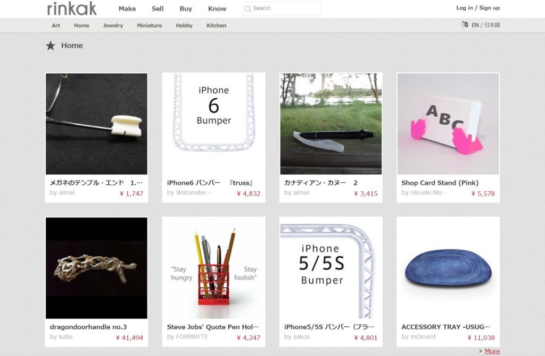Open the Make menu

tap(127, 9)
